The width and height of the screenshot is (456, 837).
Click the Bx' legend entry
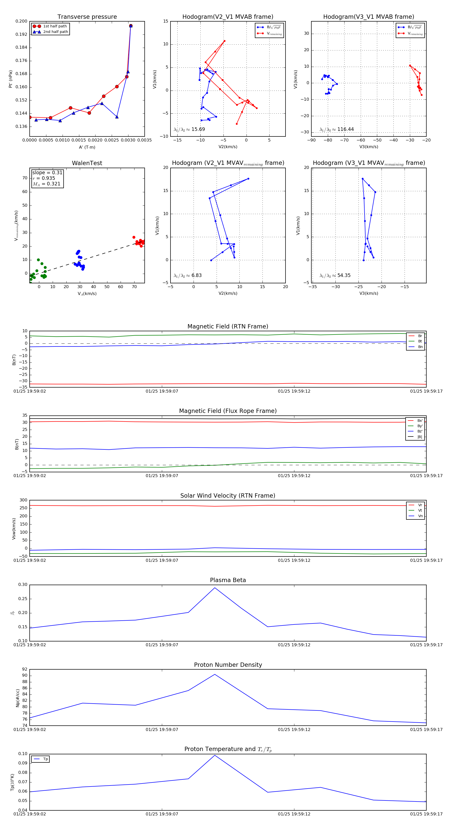point(415,421)
